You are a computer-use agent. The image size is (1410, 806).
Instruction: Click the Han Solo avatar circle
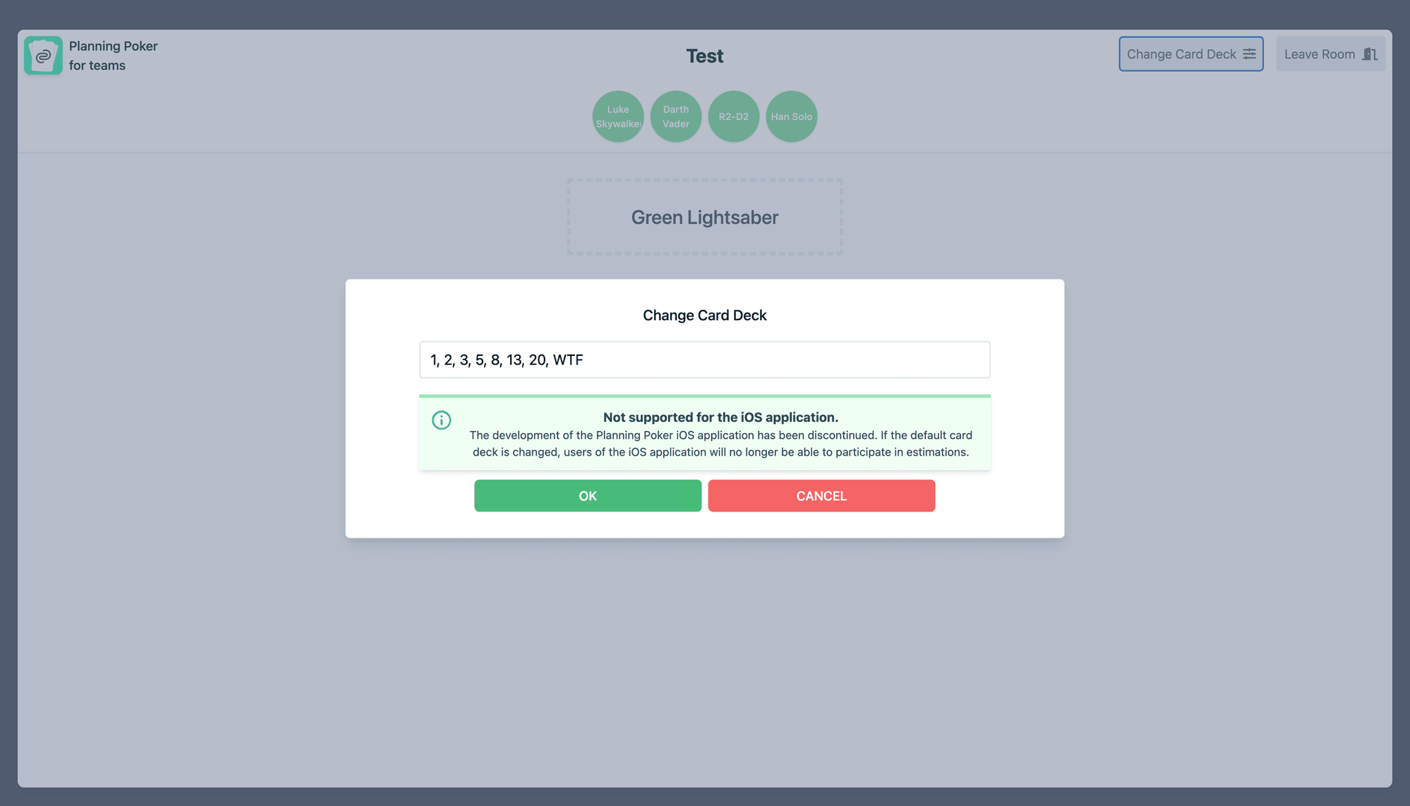(x=792, y=116)
